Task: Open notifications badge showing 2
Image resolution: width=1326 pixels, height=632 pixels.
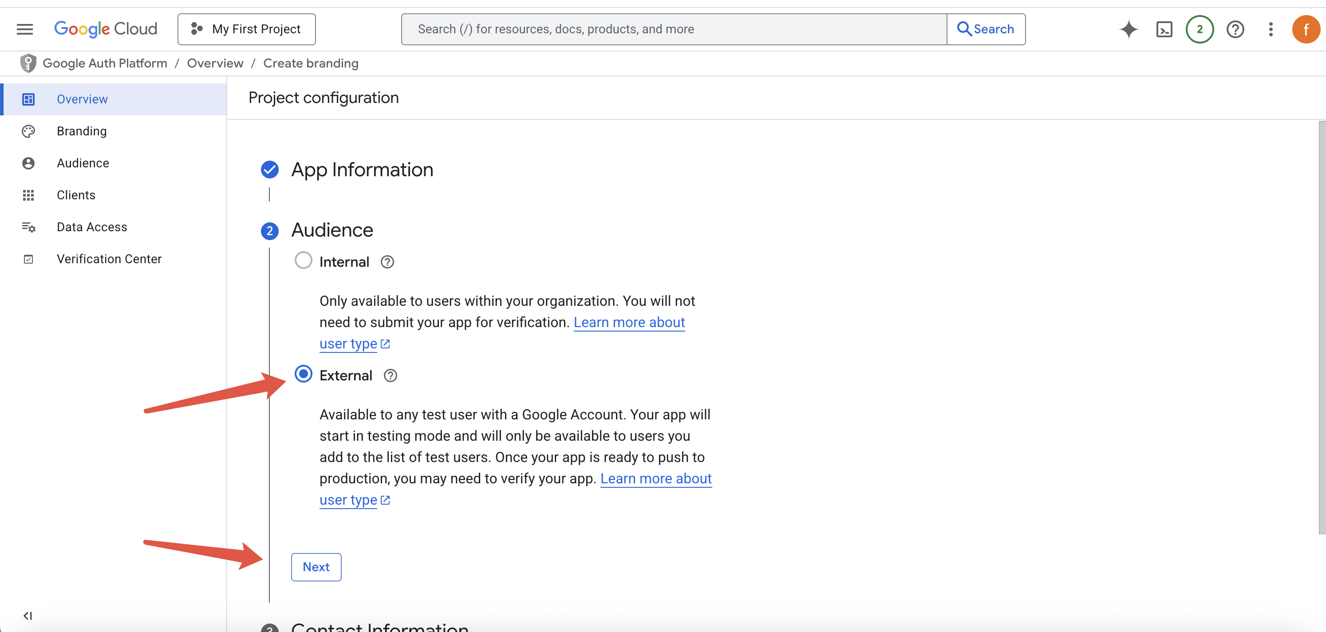Action: [x=1200, y=29]
